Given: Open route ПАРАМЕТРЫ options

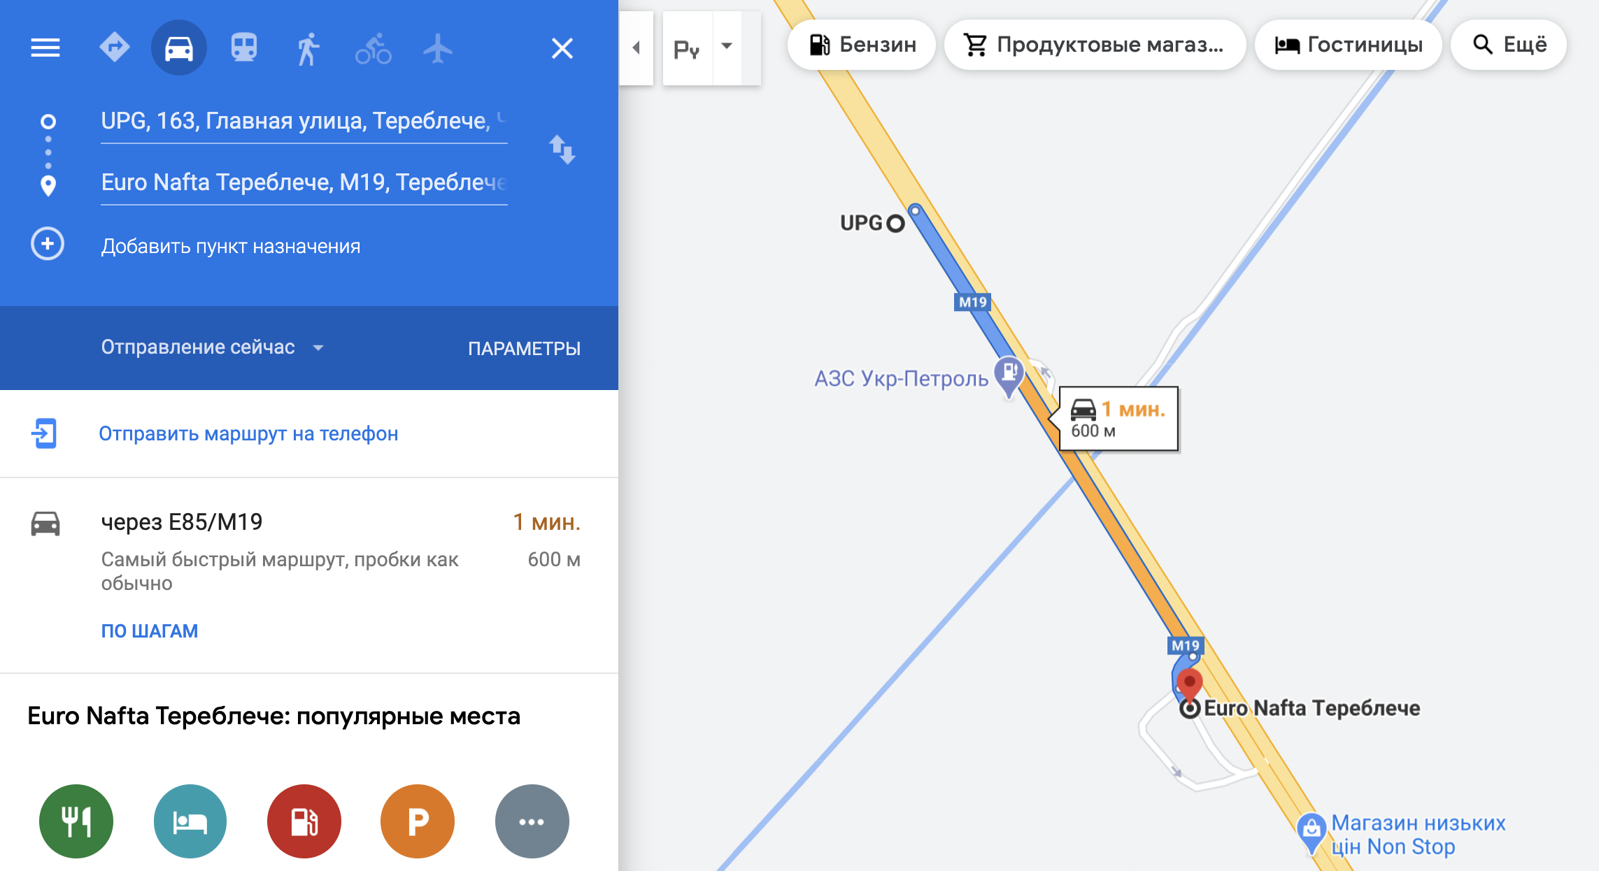Looking at the screenshot, I should 524,348.
